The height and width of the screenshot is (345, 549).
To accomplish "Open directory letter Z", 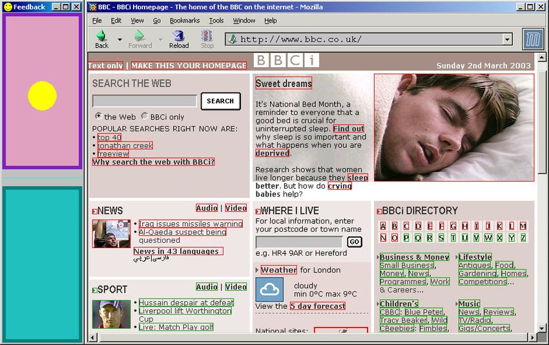I will tap(523, 238).
